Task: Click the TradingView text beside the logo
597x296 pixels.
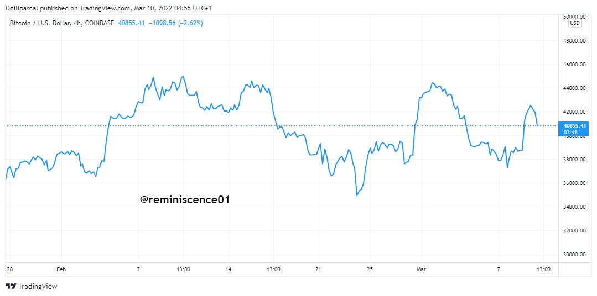Action: 38,286
